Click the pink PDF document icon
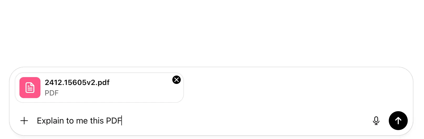 30,88
